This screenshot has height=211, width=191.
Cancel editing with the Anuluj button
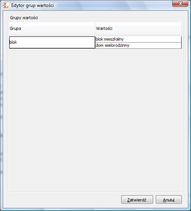169,199
